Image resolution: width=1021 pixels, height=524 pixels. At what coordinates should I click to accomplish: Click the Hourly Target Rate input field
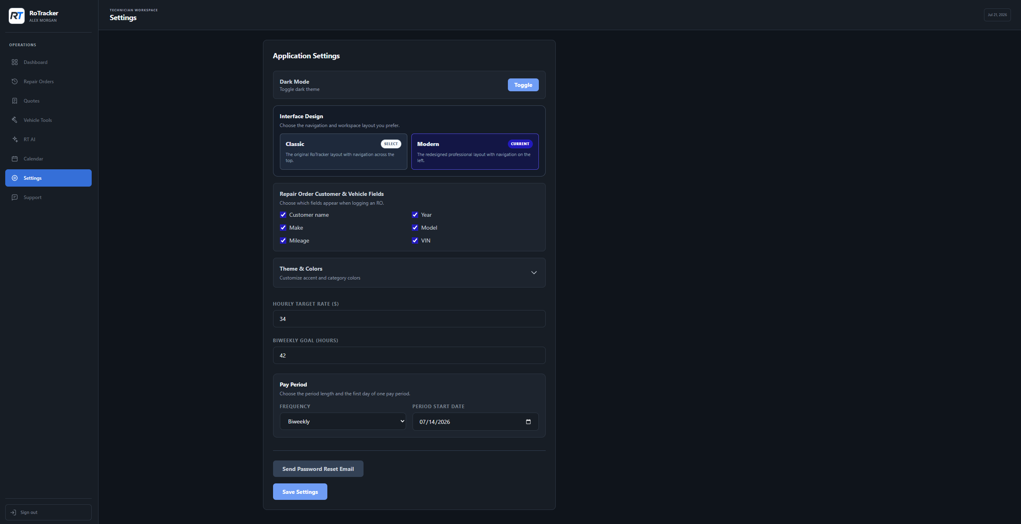(x=409, y=319)
